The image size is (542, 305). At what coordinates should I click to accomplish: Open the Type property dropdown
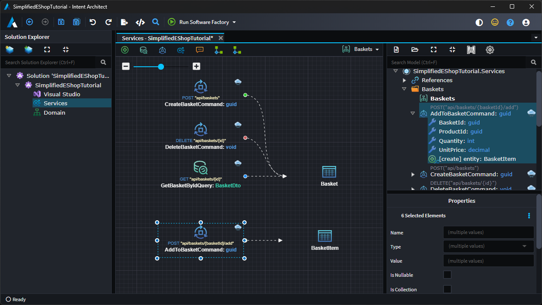click(488, 246)
